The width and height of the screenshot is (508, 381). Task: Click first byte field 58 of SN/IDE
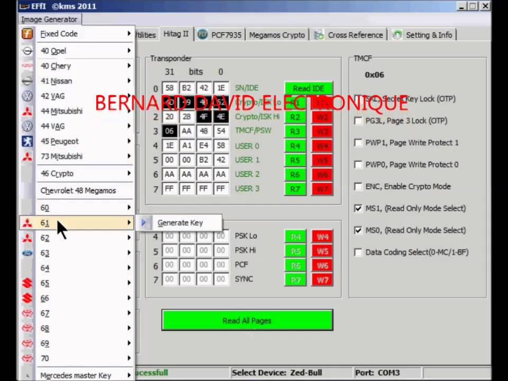pyautogui.click(x=170, y=88)
